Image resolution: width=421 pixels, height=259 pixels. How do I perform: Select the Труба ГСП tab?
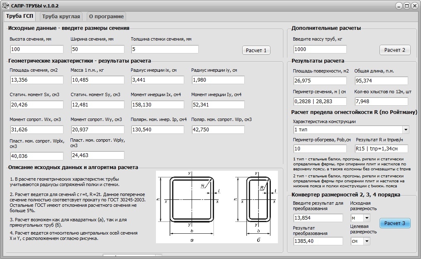pos(19,16)
